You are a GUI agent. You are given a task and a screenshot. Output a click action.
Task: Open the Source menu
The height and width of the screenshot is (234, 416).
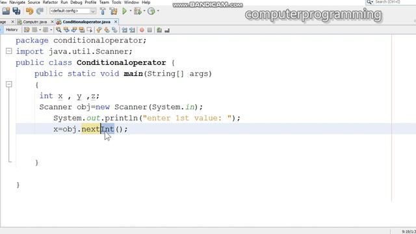34,3
